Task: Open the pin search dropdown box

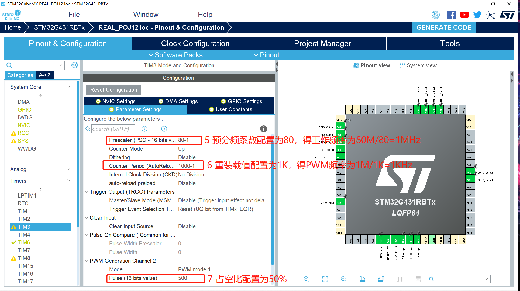Action: pyautogui.click(x=463, y=279)
